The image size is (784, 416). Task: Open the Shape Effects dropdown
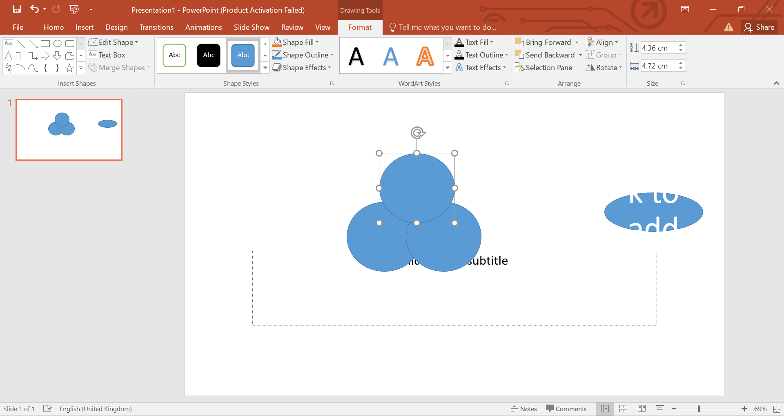[x=301, y=67]
